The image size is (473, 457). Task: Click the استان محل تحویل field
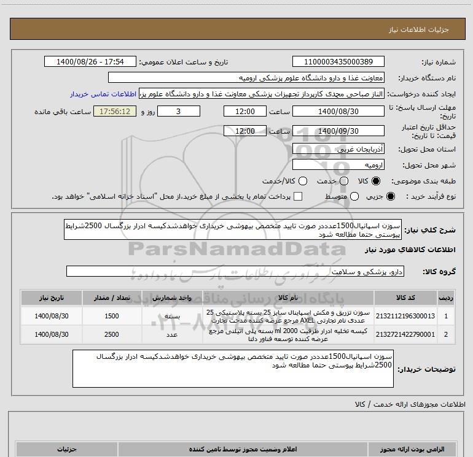(x=338, y=149)
